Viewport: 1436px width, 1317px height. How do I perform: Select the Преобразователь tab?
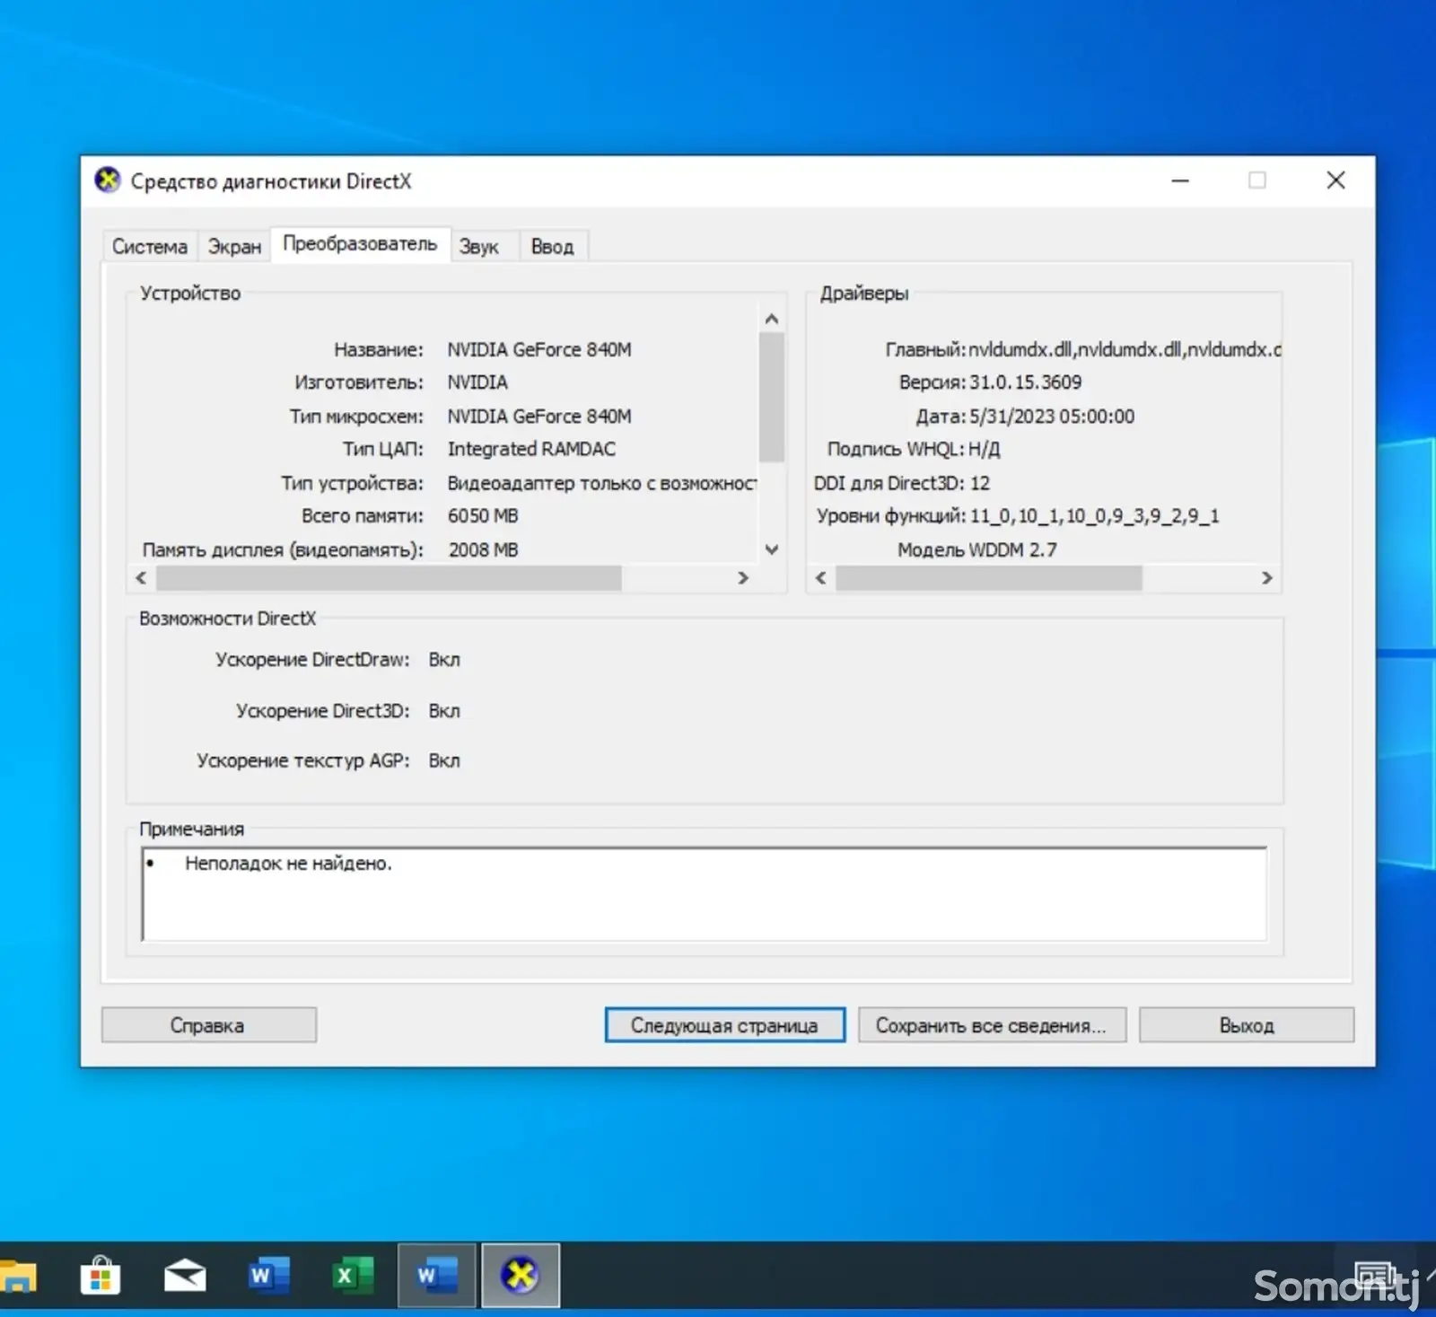pyautogui.click(x=360, y=243)
